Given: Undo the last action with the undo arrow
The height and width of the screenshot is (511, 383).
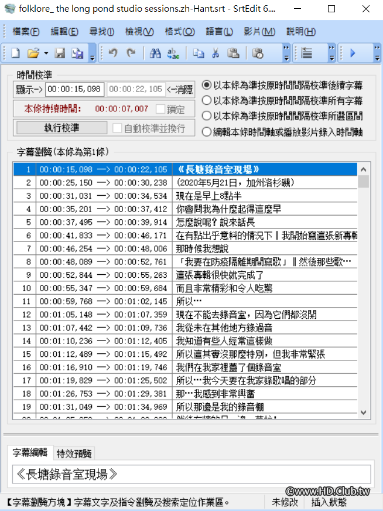Looking at the screenshot, I should point(113,53).
